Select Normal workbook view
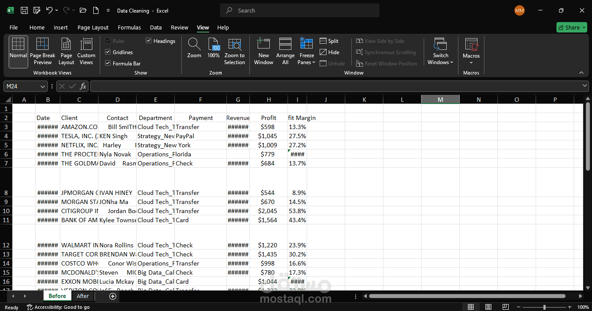This screenshot has width=592, height=311. (x=18, y=52)
